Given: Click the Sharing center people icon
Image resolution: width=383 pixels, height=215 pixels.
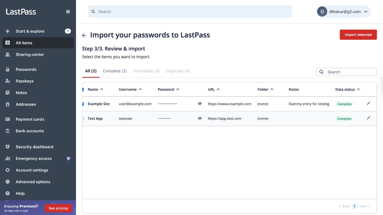Looking at the screenshot, I should click(8, 55).
